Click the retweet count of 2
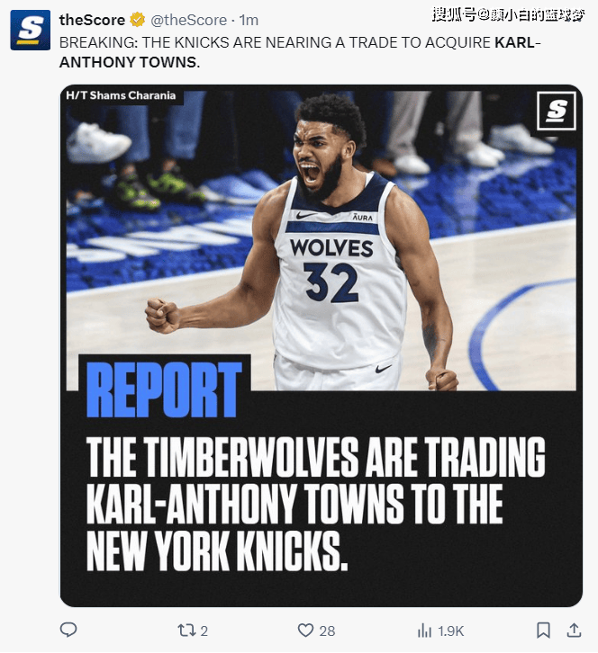The width and height of the screenshot is (598, 653). pos(204,631)
